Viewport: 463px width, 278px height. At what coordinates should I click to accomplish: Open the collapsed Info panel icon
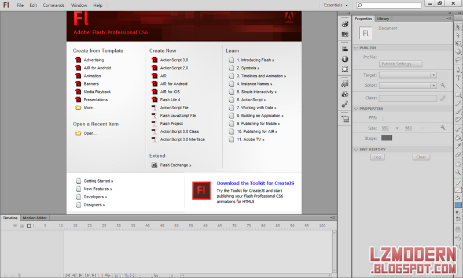pos(344,59)
